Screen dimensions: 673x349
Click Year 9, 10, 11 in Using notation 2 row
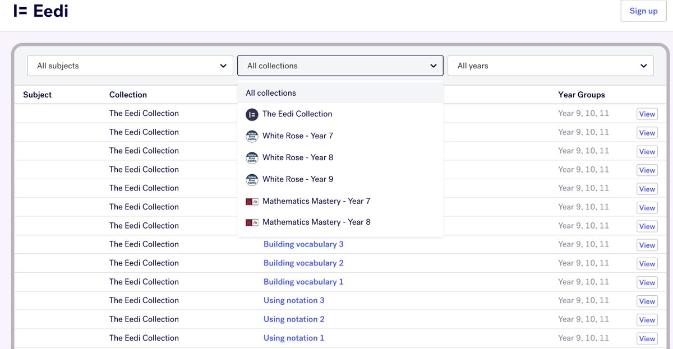[583, 319]
